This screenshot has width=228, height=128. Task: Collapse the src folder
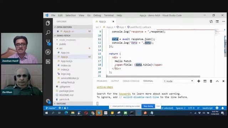tap(61, 48)
